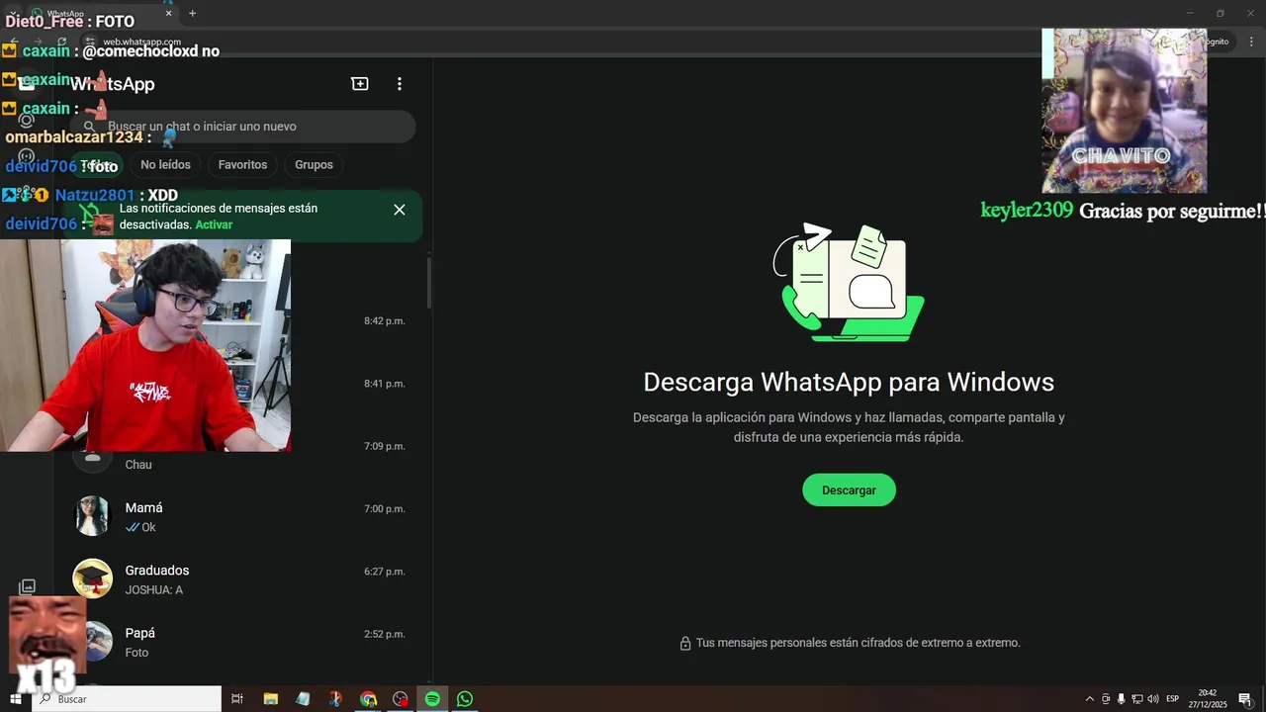The height and width of the screenshot is (712, 1266).
Task: Start a new chat with the plus icon
Action: point(360,84)
